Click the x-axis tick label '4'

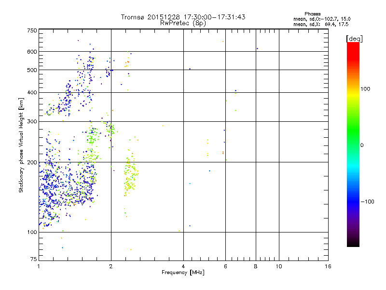click(183, 266)
